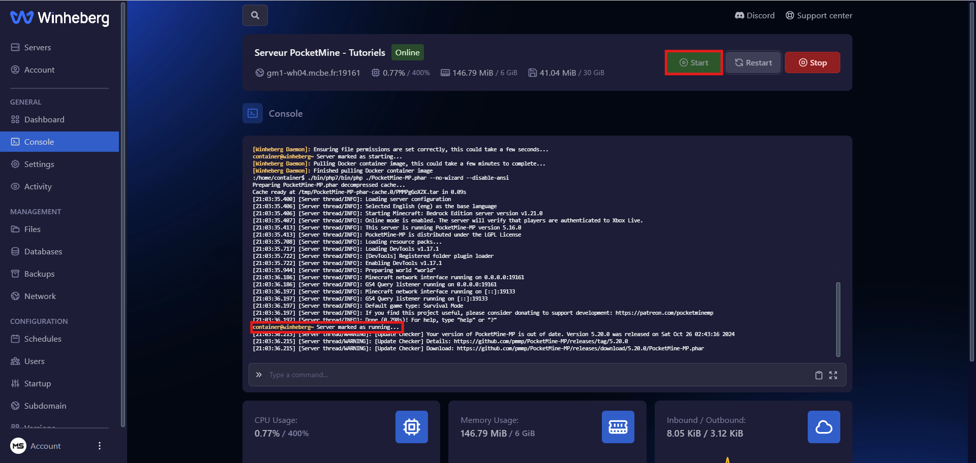Open Schedules configuration
Viewport: 976px width, 463px height.
[x=43, y=339]
